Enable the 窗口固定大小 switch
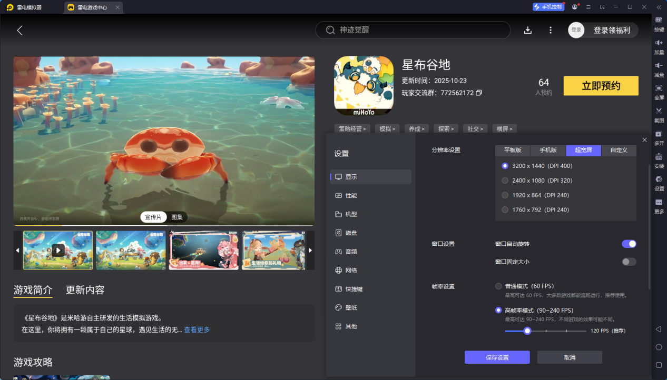 (x=629, y=262)
